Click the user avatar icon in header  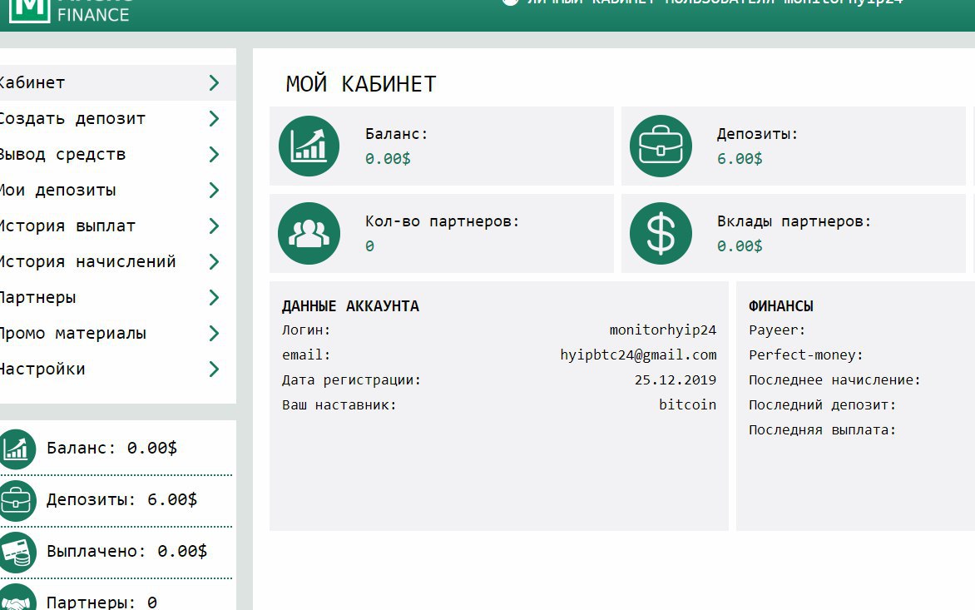pos(510,2)
